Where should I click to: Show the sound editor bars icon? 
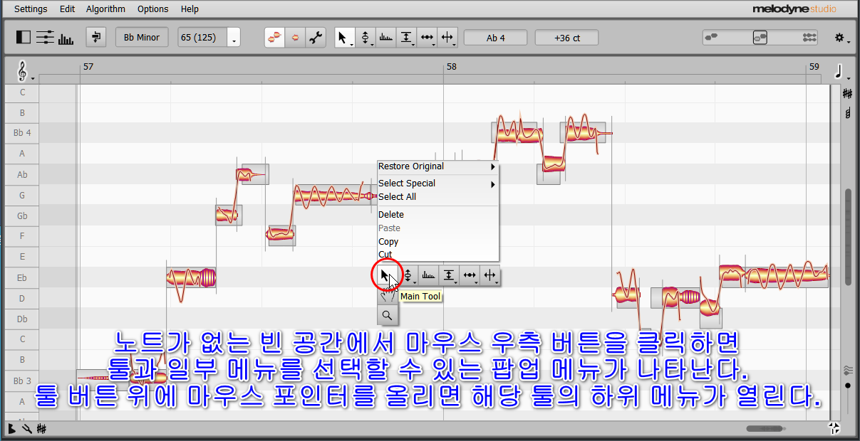coord(66,38)
